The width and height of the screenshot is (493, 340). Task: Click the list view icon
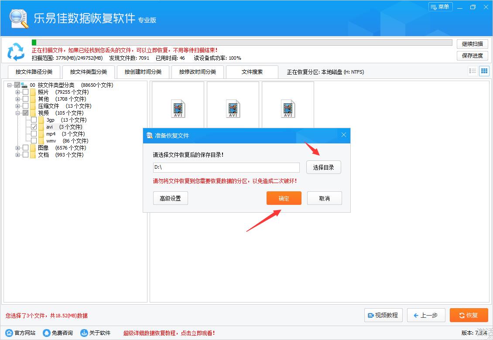472,71
